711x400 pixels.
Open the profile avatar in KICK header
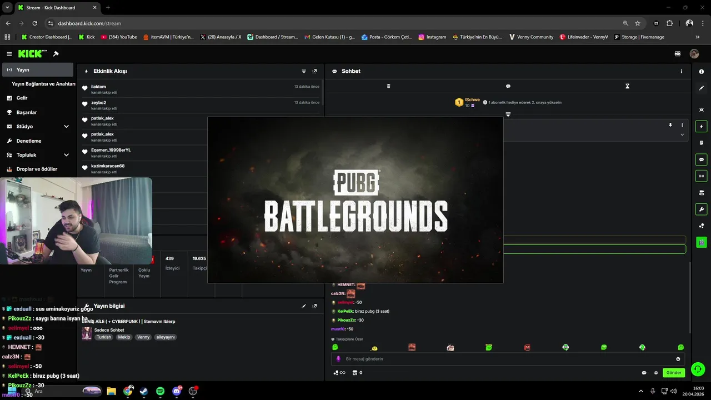694,54
